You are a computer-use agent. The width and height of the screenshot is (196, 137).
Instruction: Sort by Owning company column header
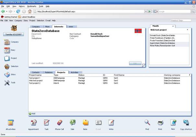172,75
